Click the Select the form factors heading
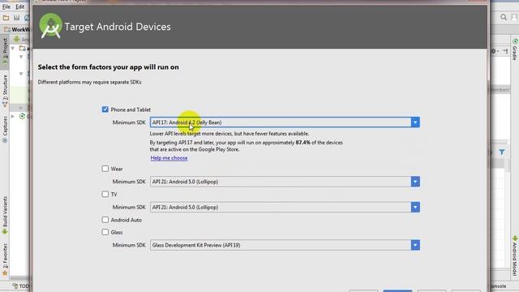The height and width of the screenshot is (292, 519). [x=108, y=67]
